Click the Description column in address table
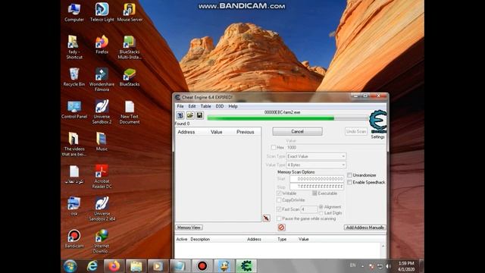Viewport: 485px width, 273px height. point(200,240)
